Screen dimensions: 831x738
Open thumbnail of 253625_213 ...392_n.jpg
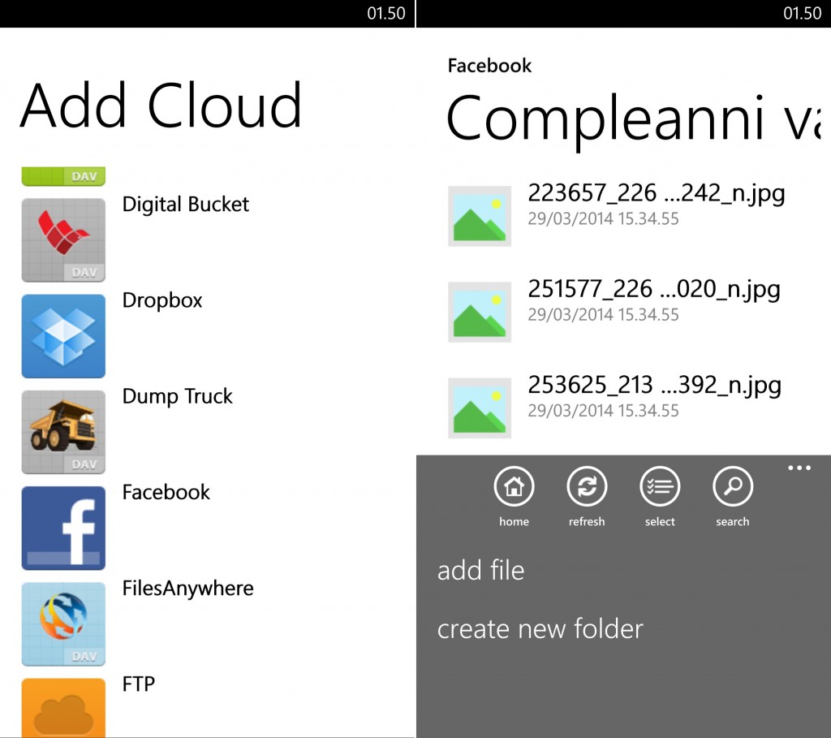(x=480, y=408)
